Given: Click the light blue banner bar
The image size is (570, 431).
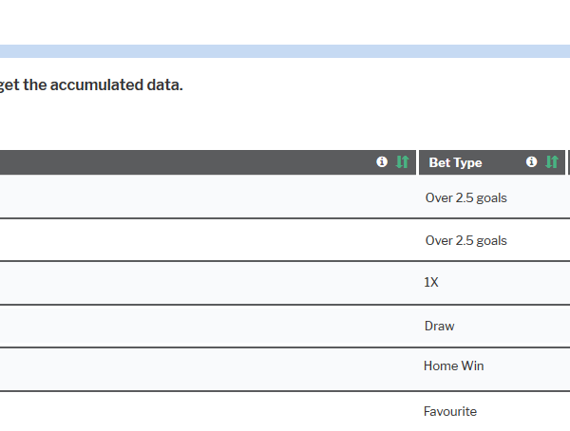Looking at the screenshot, I should 285,51.
